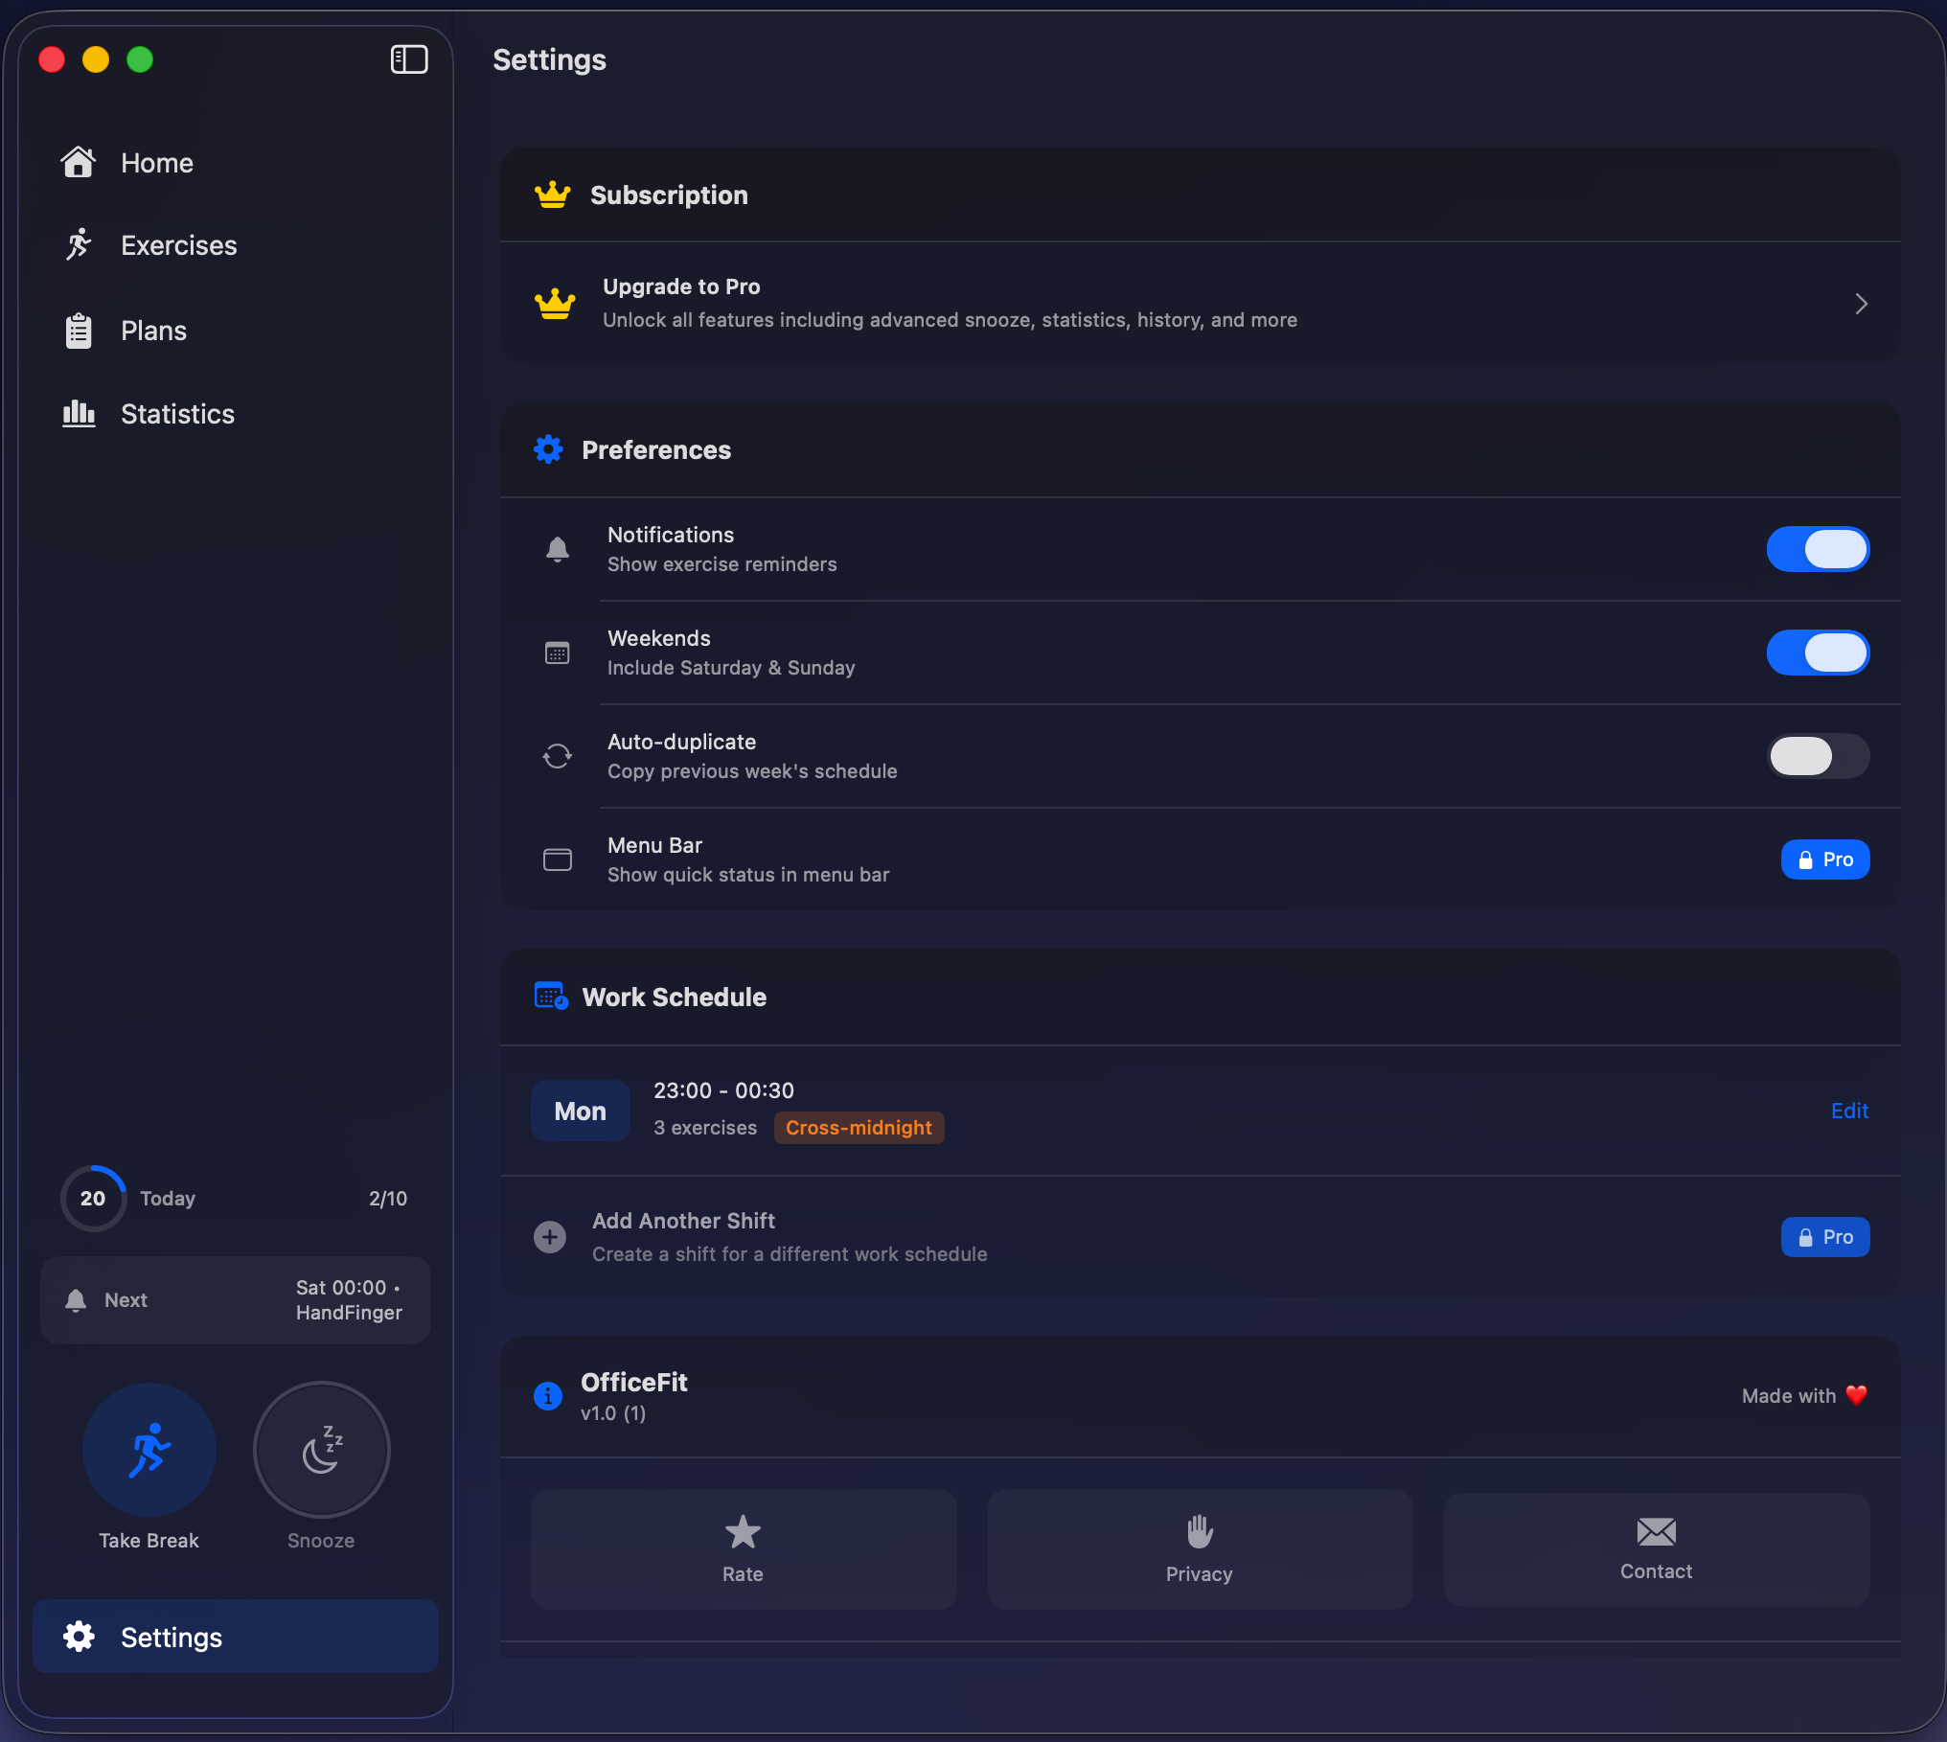The height and width of the screenshot is (1742, 1947).
Task: Open Next reminder HandFinger card
Action: coord(236,1300)
